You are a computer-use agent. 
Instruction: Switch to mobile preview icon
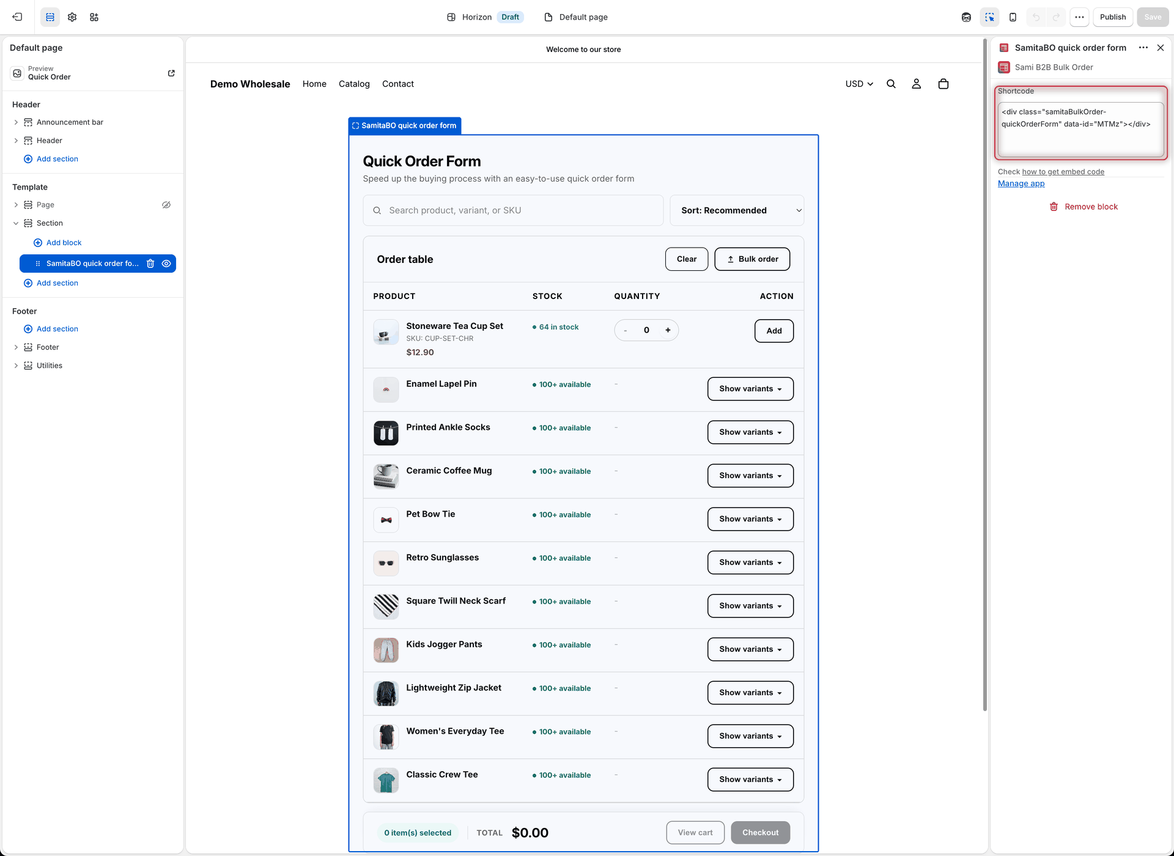point(1013,17)
